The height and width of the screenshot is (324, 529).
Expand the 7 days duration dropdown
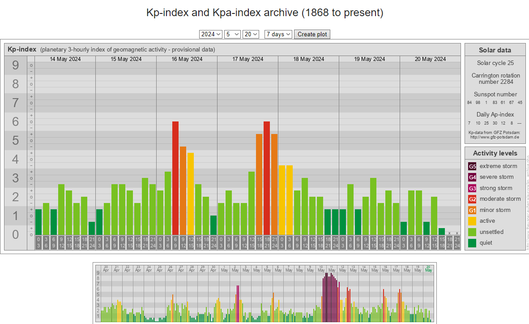pyautogui.click(x=278, y=35)
